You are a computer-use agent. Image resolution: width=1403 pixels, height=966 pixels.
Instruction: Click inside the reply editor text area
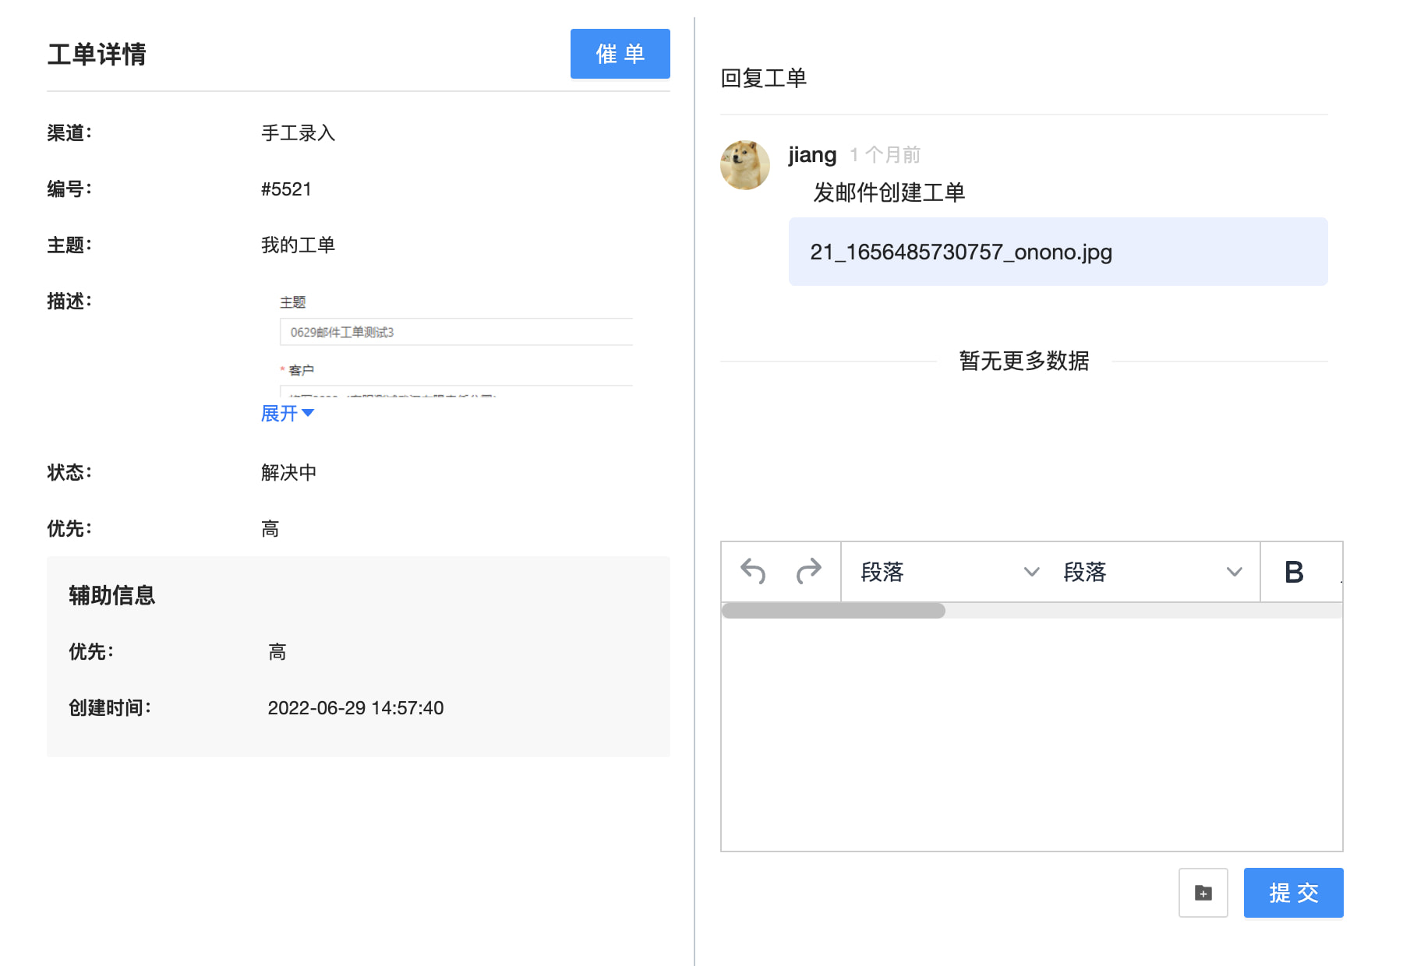1031,732
